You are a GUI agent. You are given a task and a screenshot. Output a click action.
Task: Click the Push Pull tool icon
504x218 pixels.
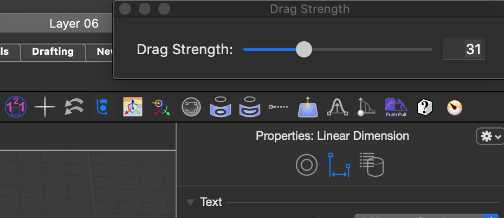[396, 107]
